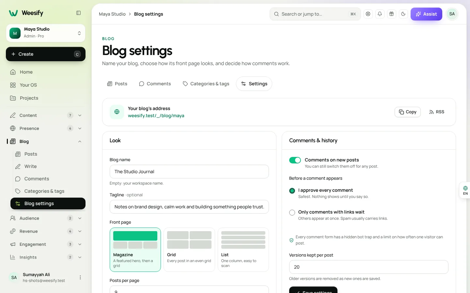
Task: Click the Maya Studio M workspace avatar
Action: tap(15, 33)
